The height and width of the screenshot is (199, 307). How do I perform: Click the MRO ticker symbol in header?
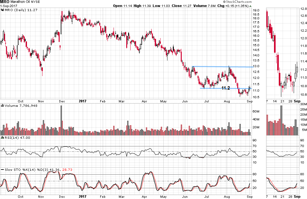click(5, 2)
